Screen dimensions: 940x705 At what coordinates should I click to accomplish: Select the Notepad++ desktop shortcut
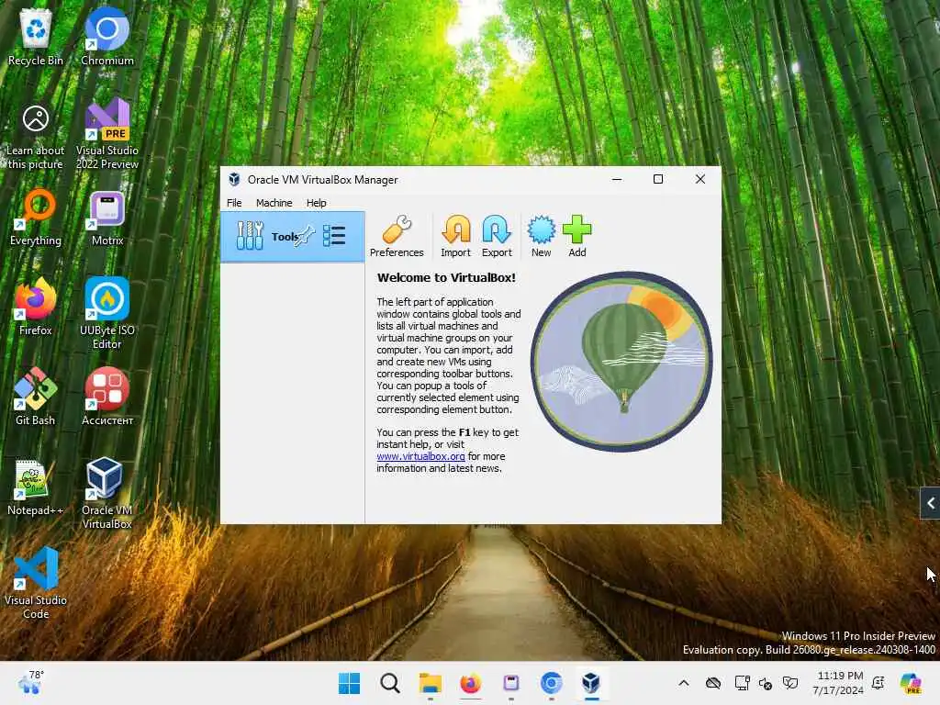(36, 487)
